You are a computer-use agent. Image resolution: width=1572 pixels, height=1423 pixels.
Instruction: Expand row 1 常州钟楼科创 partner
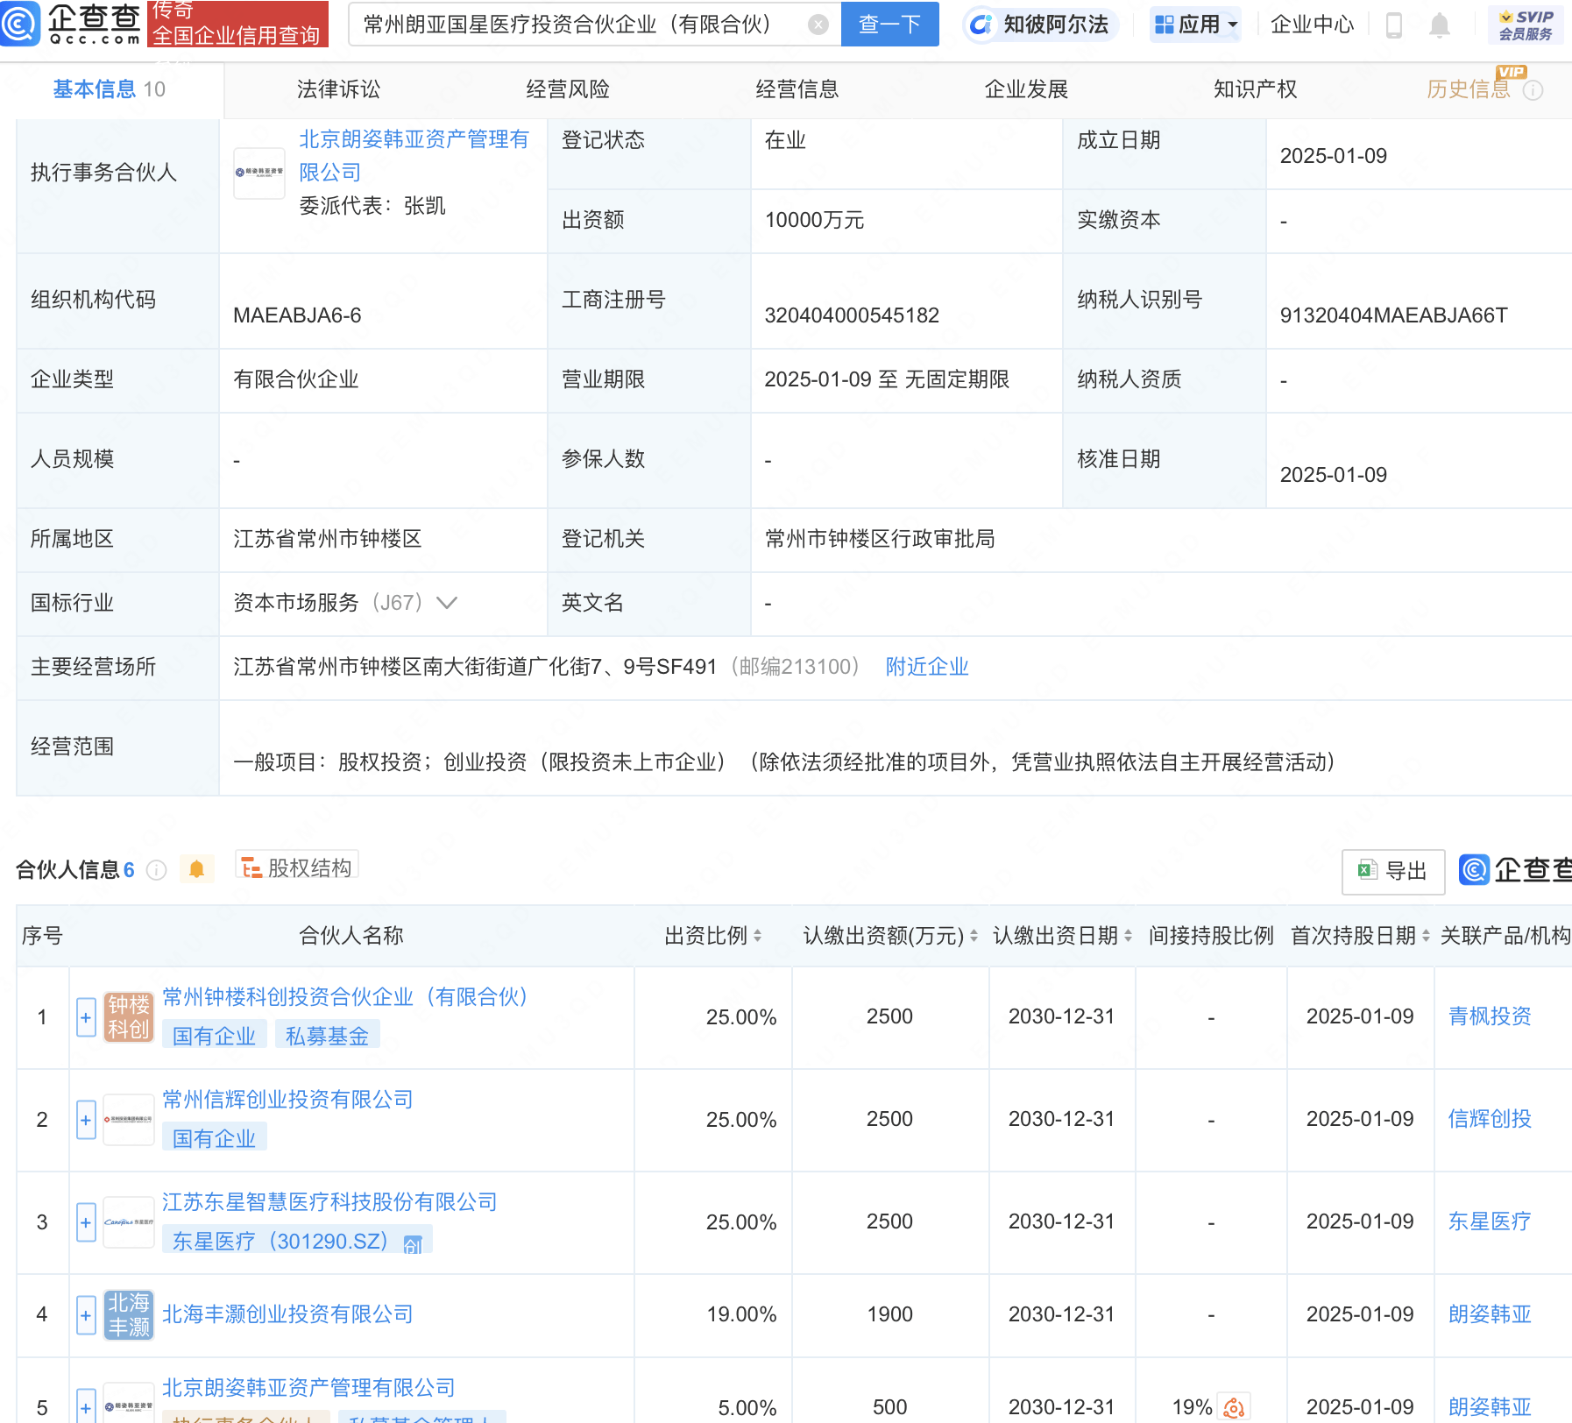[x=86, y=1017]
